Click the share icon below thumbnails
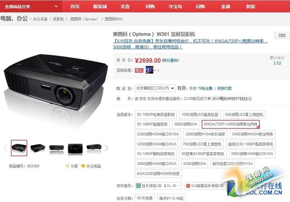Screen dimensions: 290x202 point(68,166)
